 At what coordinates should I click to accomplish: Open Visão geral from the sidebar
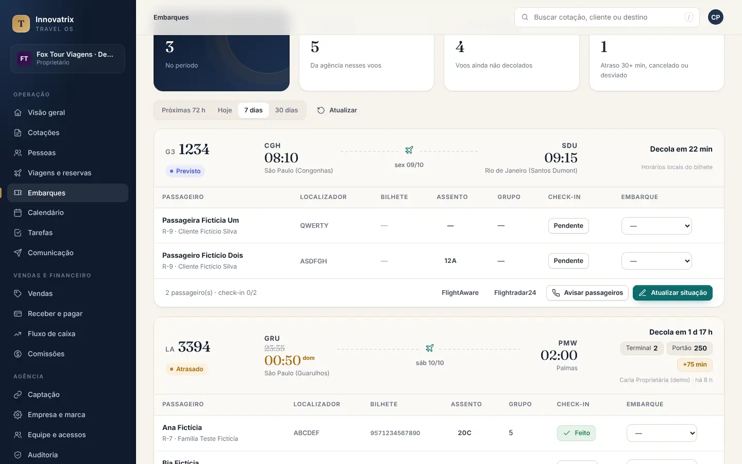(68, 112)
